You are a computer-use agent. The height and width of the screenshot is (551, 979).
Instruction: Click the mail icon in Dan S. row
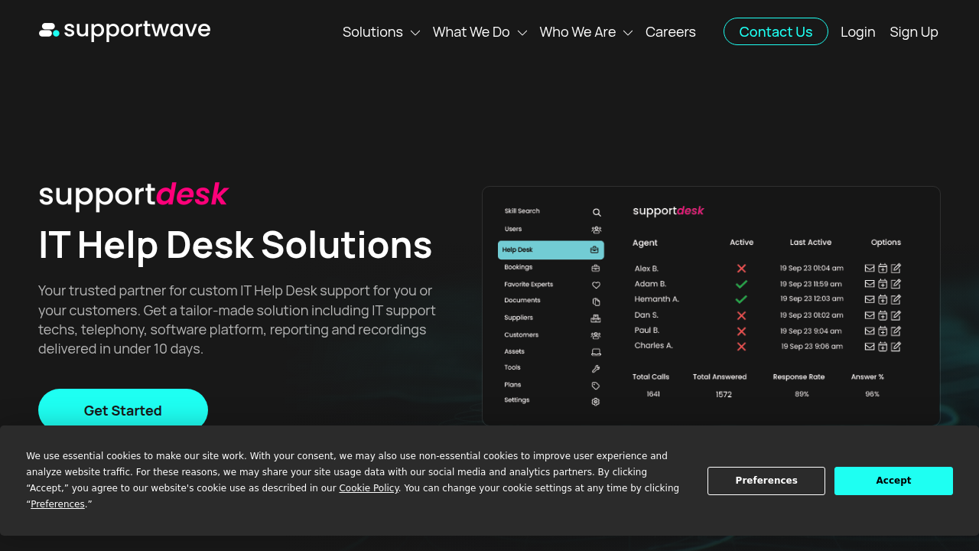(870, 315)
